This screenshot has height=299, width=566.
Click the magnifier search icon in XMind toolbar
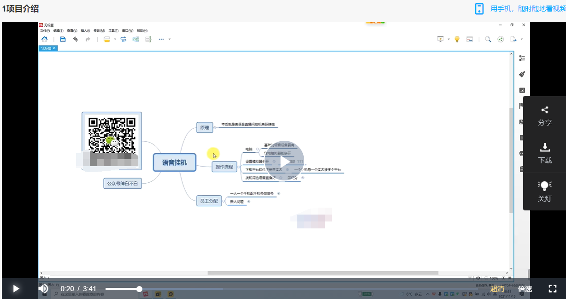488,39
